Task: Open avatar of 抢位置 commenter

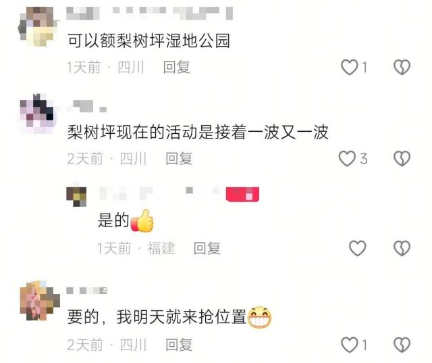Action: pos(40,301)
